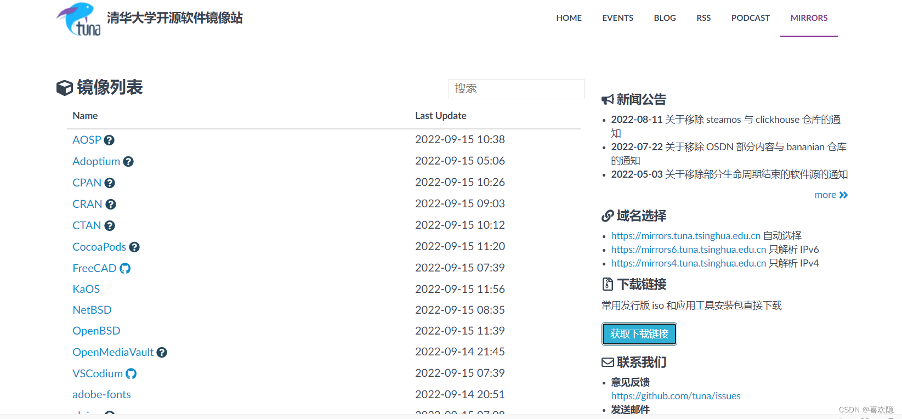Open the BLOG menu item
The image size is (902, 419).
pos(665,18)
